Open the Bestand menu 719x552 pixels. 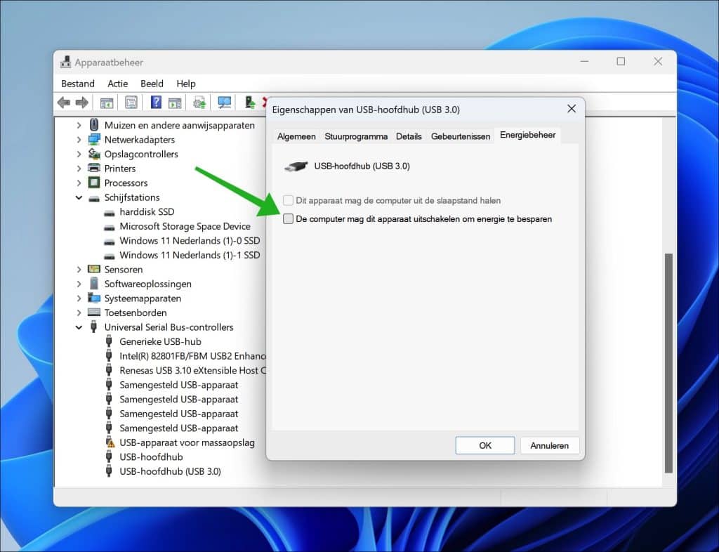coord(78,84)
